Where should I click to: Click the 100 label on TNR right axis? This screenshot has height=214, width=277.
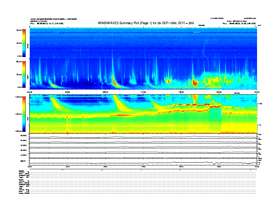(260, 104)
